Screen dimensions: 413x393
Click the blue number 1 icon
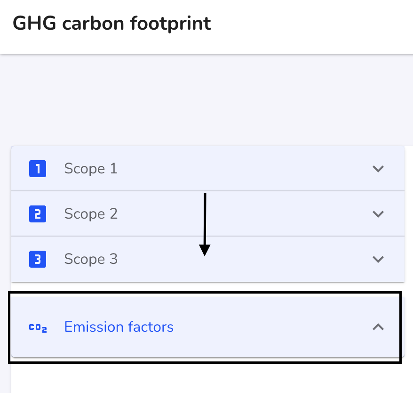38,169
